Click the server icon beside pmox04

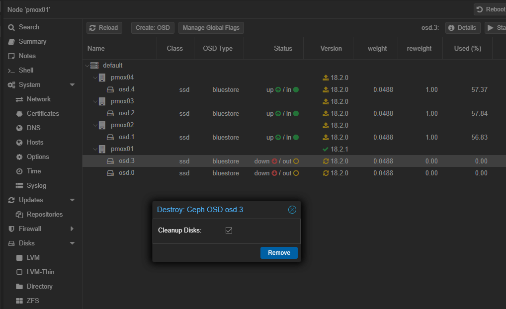click(102, 77)
